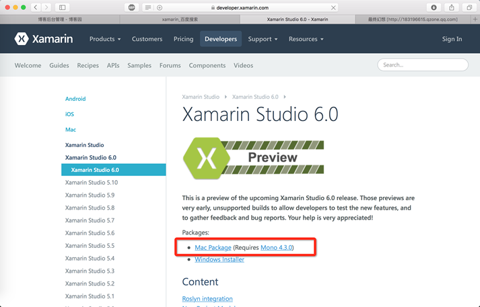Show all tabs overview icon
Screen dimensions: 480x307
pos(469,7)
